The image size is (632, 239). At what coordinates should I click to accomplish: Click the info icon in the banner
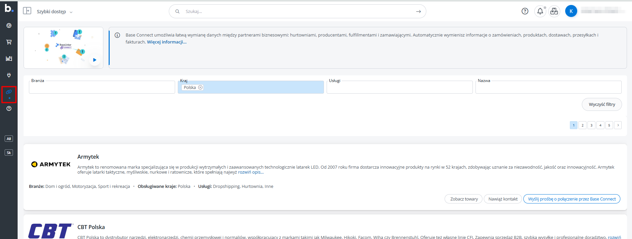(x=117, y=35)
